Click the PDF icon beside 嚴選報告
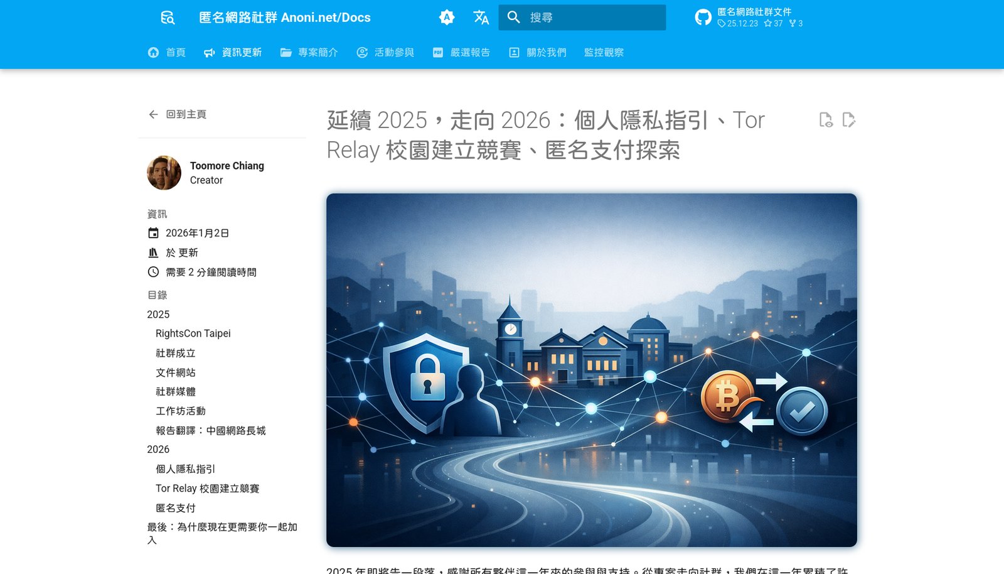The image size is (1004, 574). tap(438, 53)
